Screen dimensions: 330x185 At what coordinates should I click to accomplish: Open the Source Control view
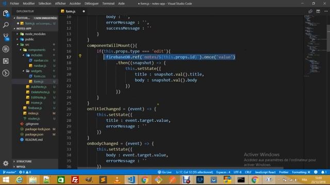click(x=6, y=37)
